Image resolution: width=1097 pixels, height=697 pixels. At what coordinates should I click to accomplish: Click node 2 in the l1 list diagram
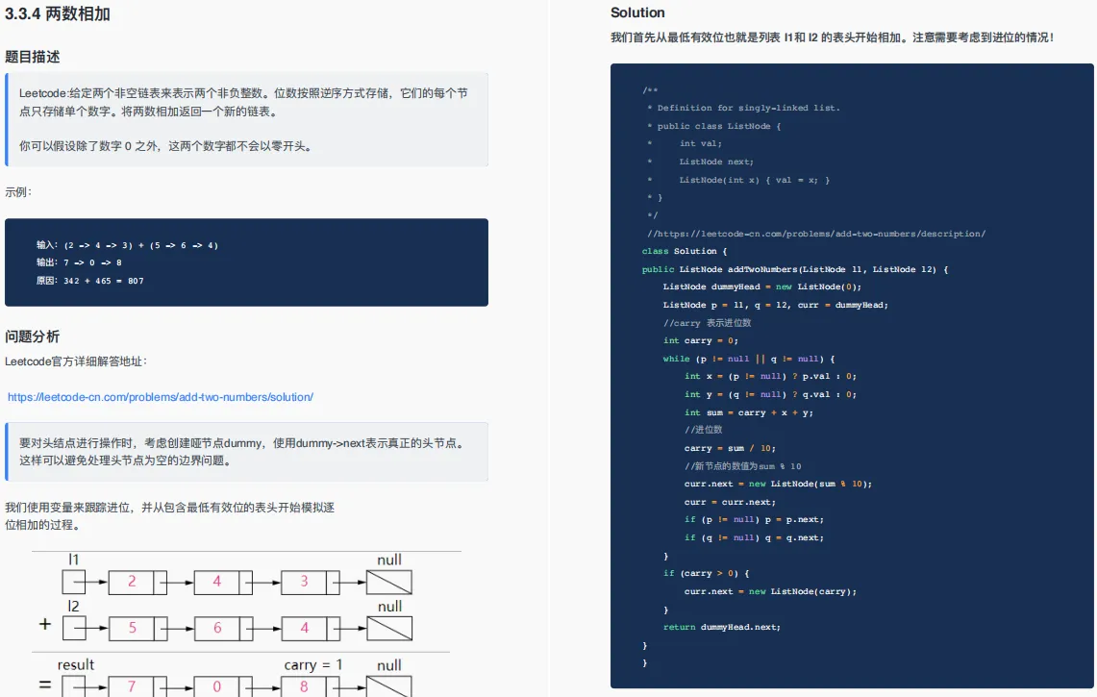point(137,583)
